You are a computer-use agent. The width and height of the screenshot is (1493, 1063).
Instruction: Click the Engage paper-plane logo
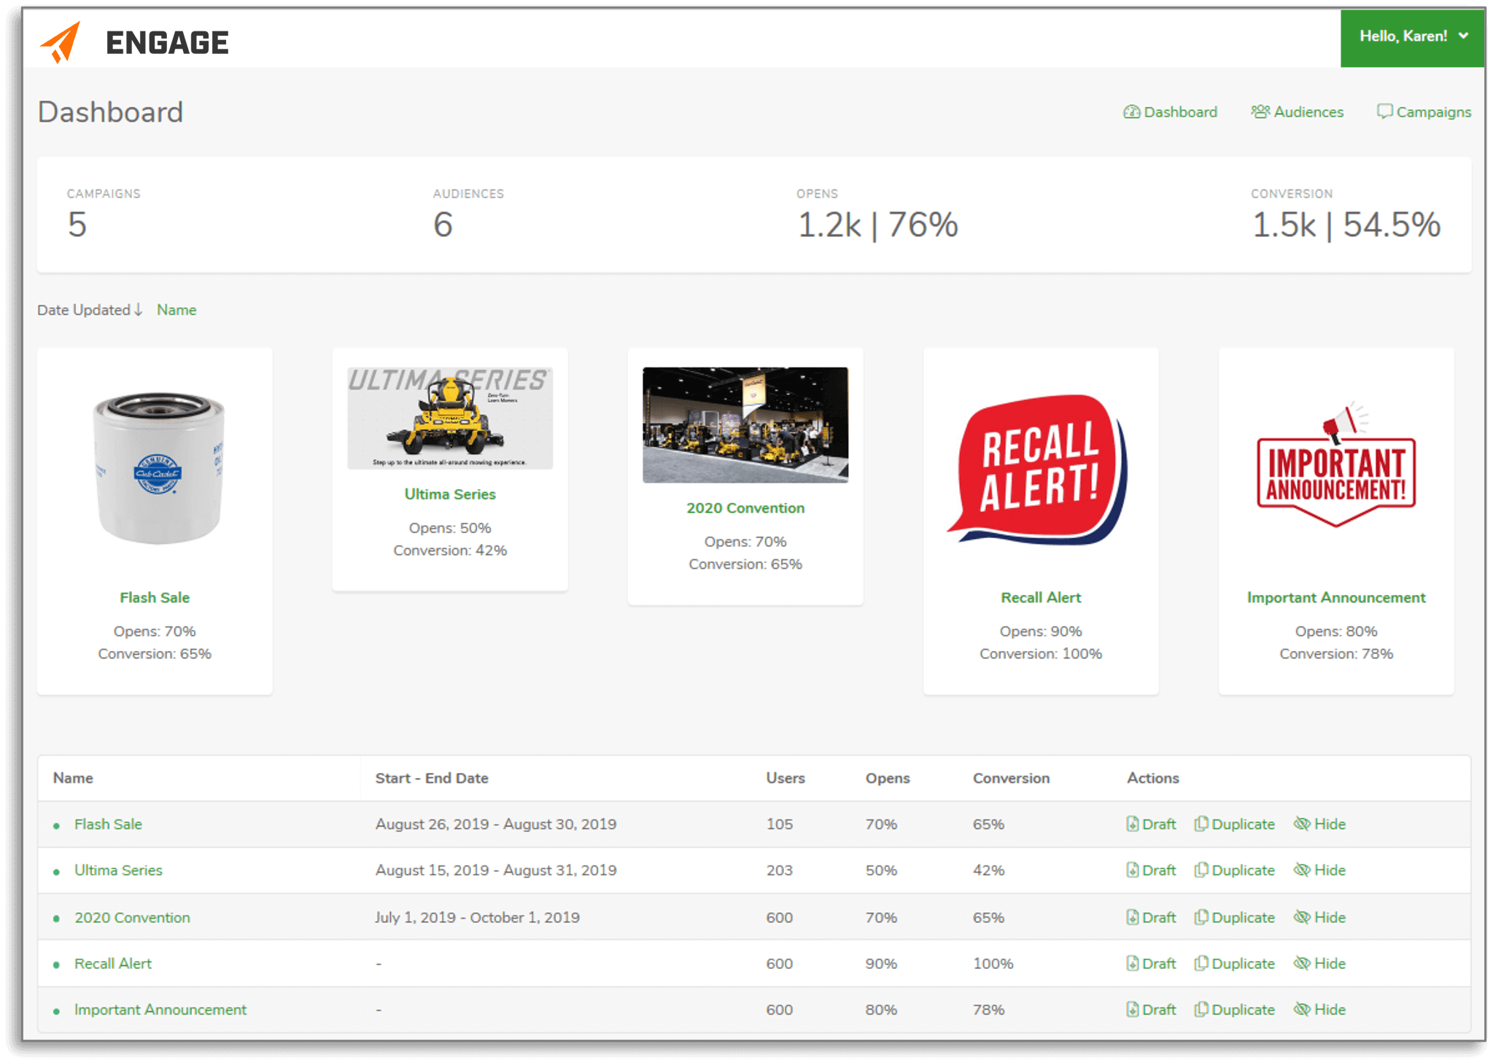coord(60,42)
